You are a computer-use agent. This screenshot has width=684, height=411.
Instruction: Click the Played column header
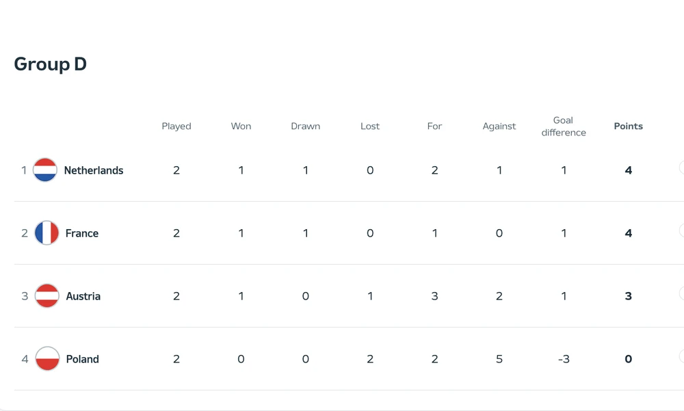tap(176, 127)
